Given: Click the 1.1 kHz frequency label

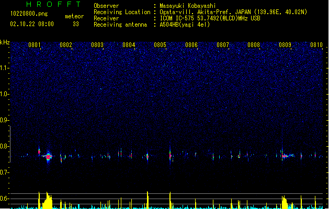Looking at the screenshot, I should [x=4, y=68].
